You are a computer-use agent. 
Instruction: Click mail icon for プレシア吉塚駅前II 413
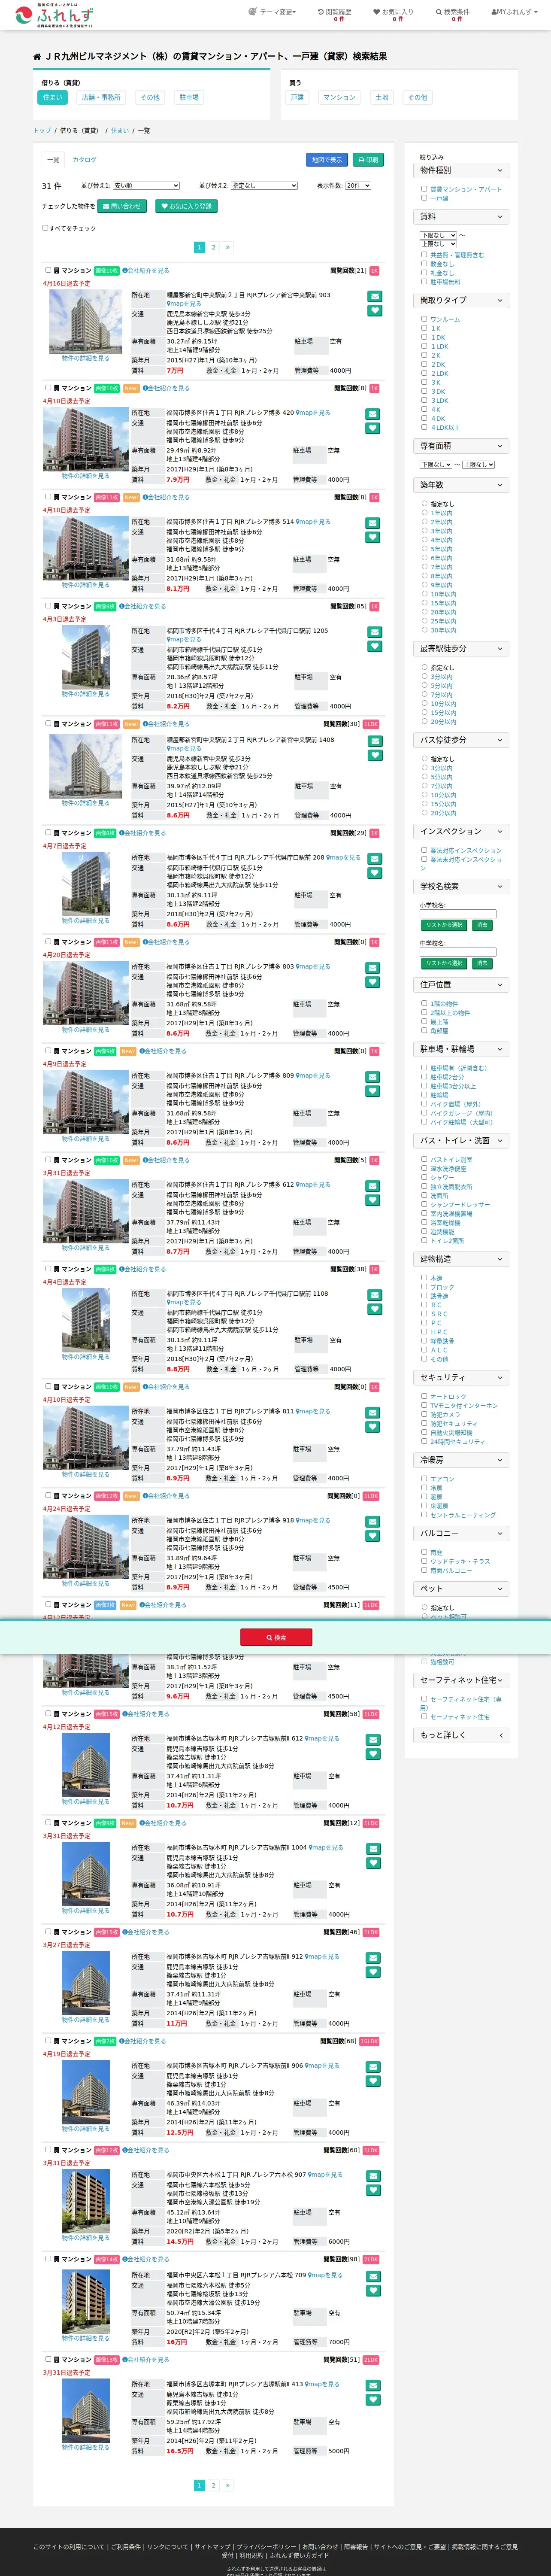click(x=372, y=2386)
